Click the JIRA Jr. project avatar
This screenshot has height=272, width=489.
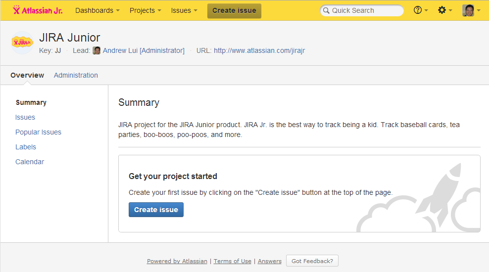pos(22,43)
